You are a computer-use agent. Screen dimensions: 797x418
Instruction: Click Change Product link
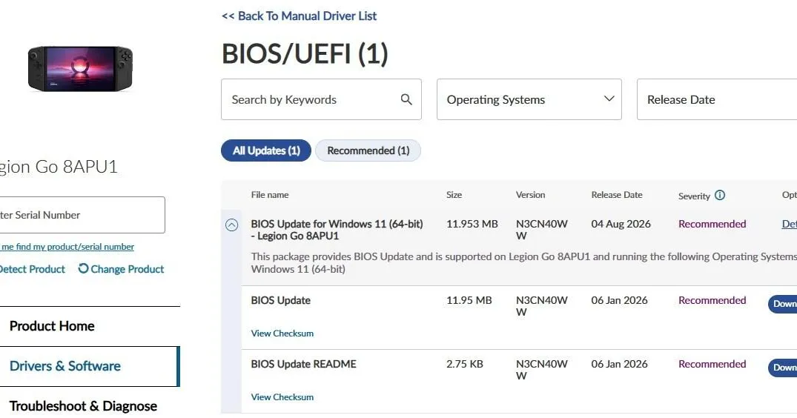pyautogui.click(x=127, y=269)
